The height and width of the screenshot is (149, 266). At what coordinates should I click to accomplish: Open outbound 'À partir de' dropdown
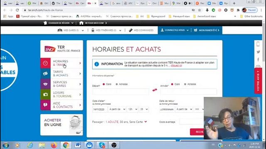117,109
